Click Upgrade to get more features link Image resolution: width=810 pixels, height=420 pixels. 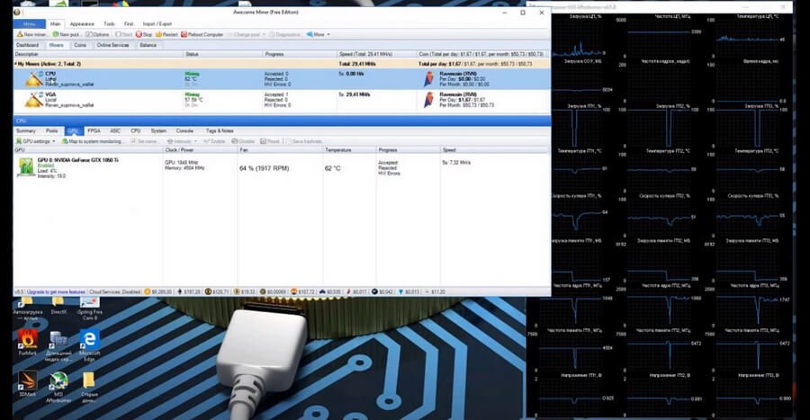56,291
